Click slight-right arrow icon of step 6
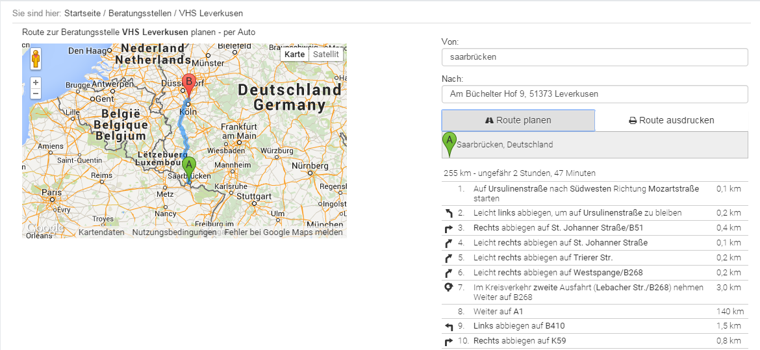 point(448,273)
